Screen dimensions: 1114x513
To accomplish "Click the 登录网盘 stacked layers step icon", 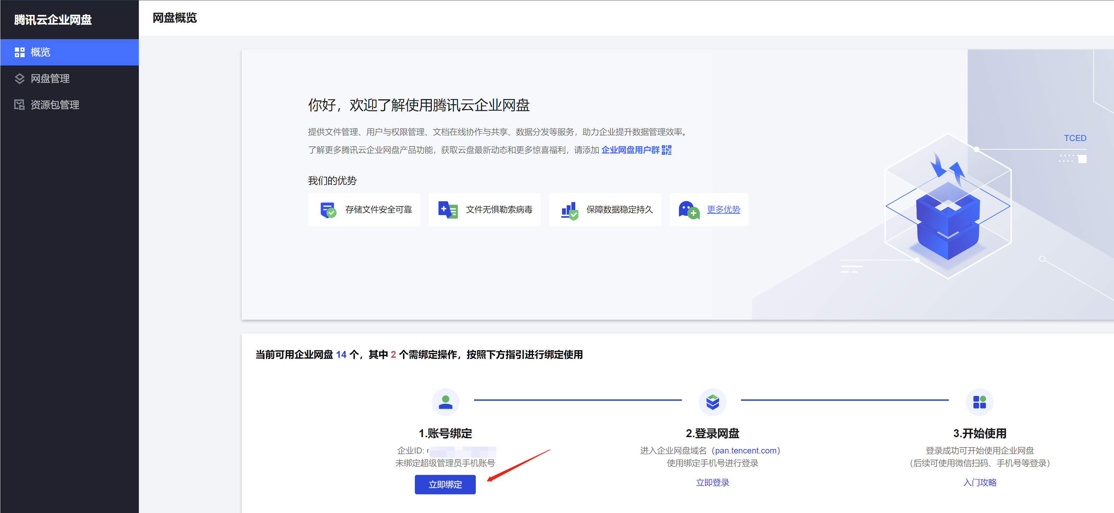I will coord(712,402).
